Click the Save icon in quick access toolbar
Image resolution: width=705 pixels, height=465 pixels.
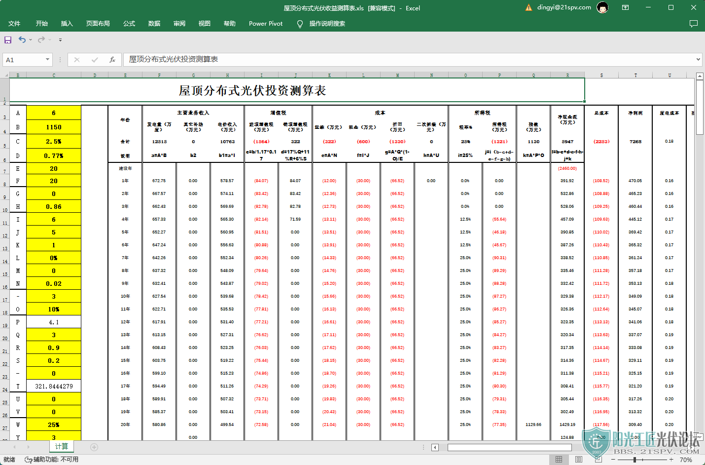tap(8, 39)
